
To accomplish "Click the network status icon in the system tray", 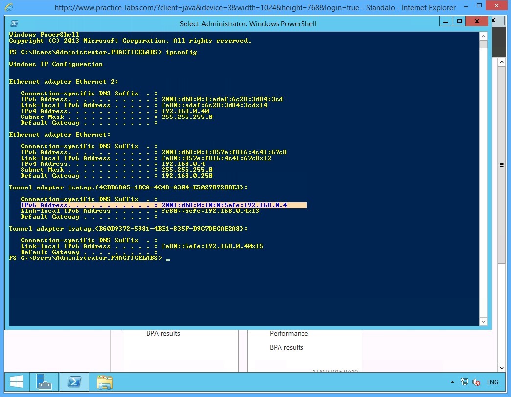I will point(464,382).
